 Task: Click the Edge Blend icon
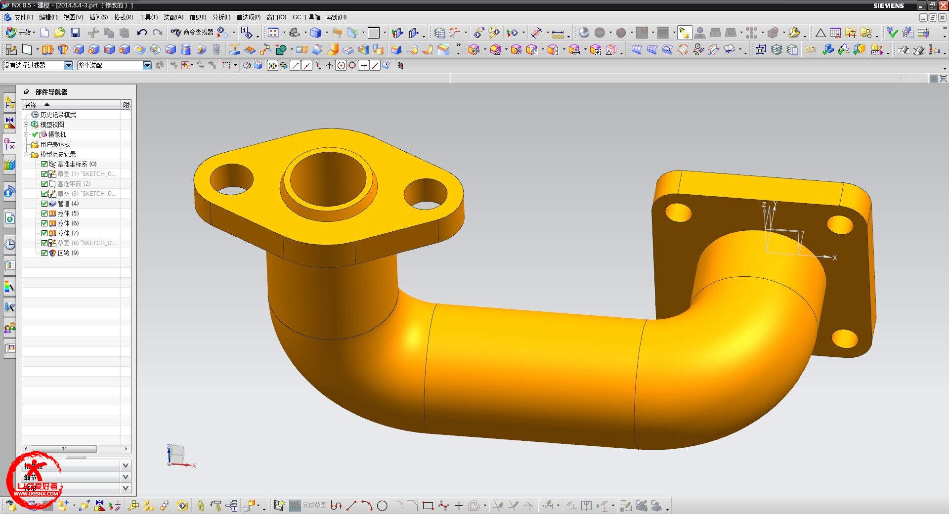(396, 49)
